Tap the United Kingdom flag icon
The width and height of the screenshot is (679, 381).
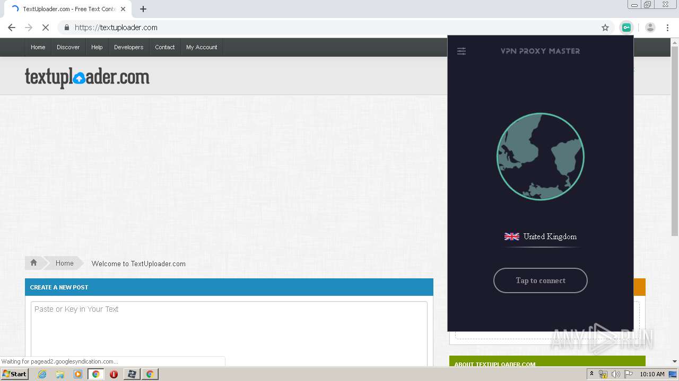pyautogui.click(x=511, y=237)
